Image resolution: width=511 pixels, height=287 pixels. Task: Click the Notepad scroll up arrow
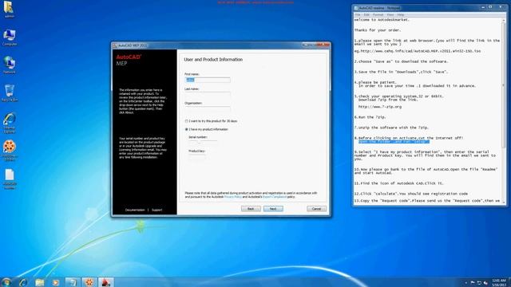click(x=504, y=20)
